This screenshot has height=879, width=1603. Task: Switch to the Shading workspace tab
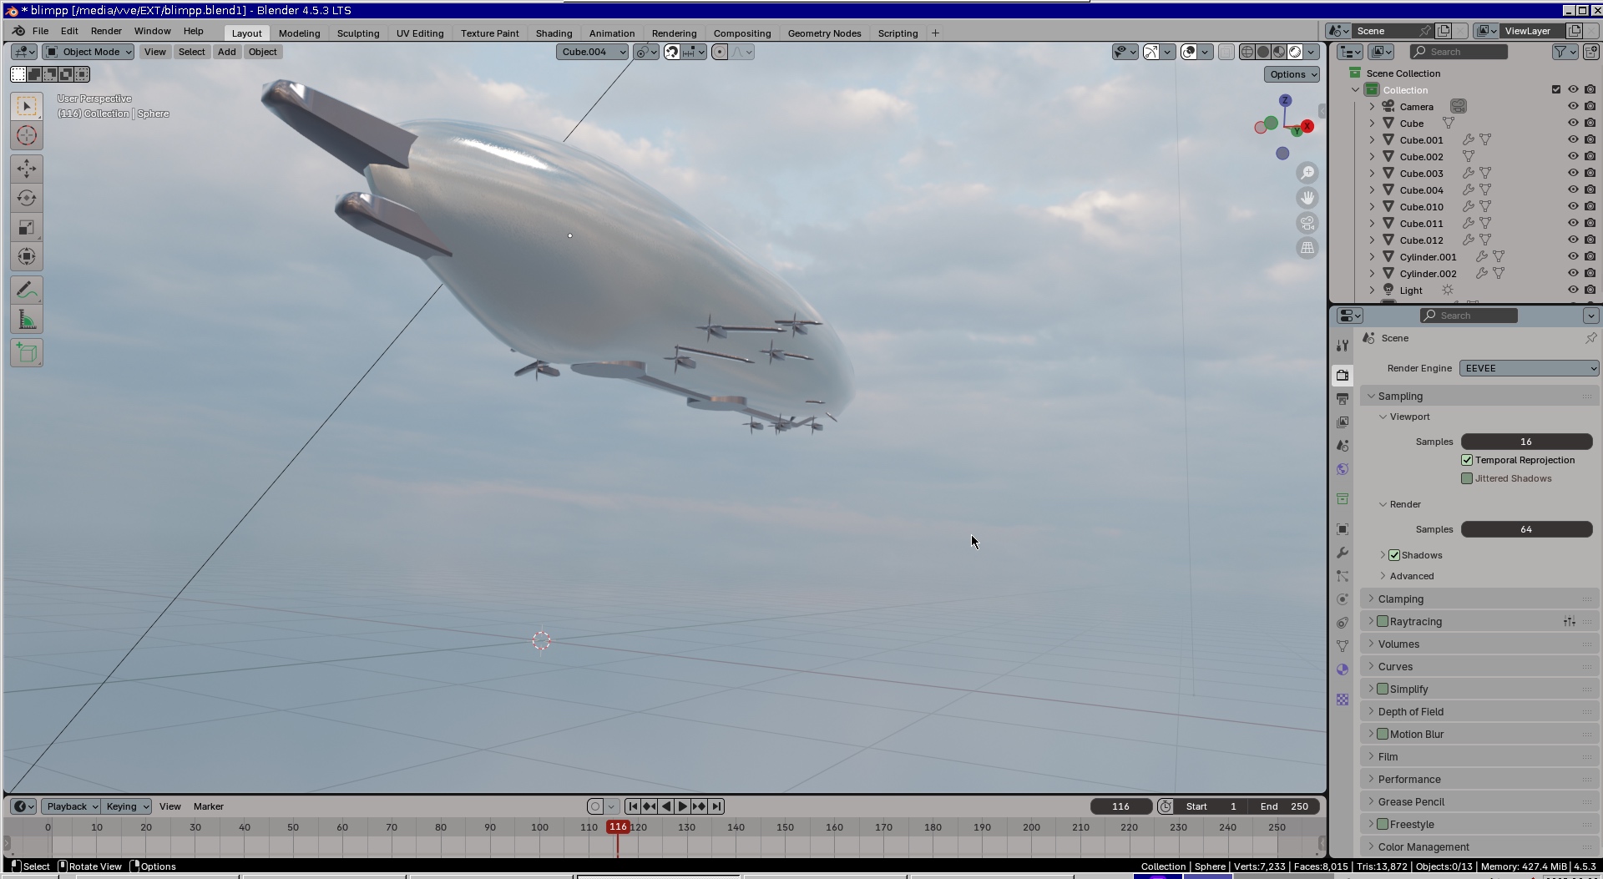[x=554, y=33]
